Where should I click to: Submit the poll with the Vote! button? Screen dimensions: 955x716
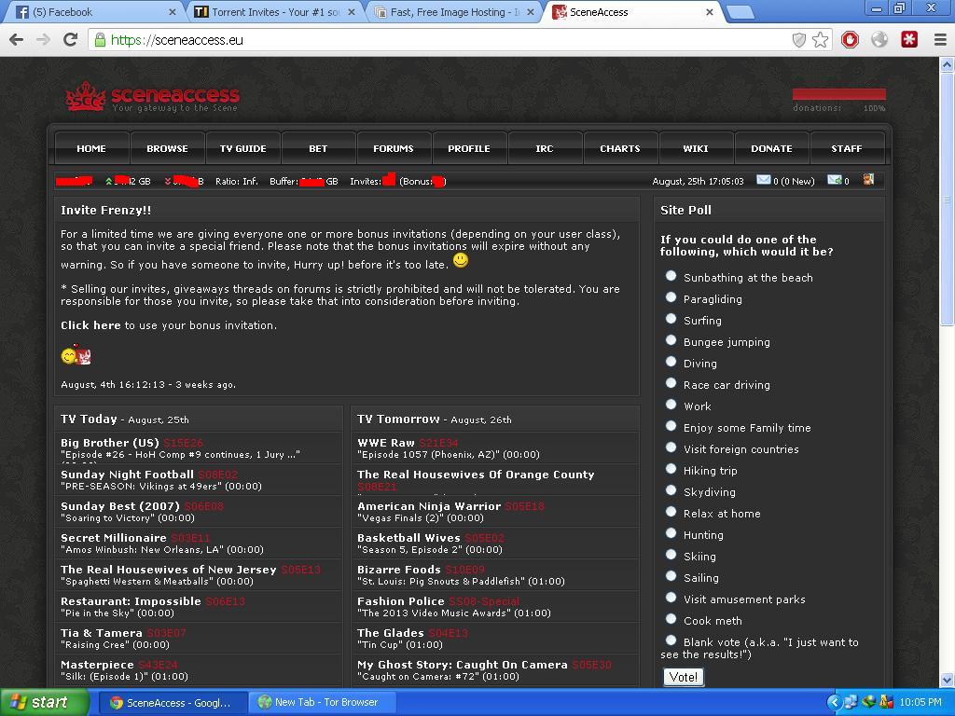pos(684,677)
